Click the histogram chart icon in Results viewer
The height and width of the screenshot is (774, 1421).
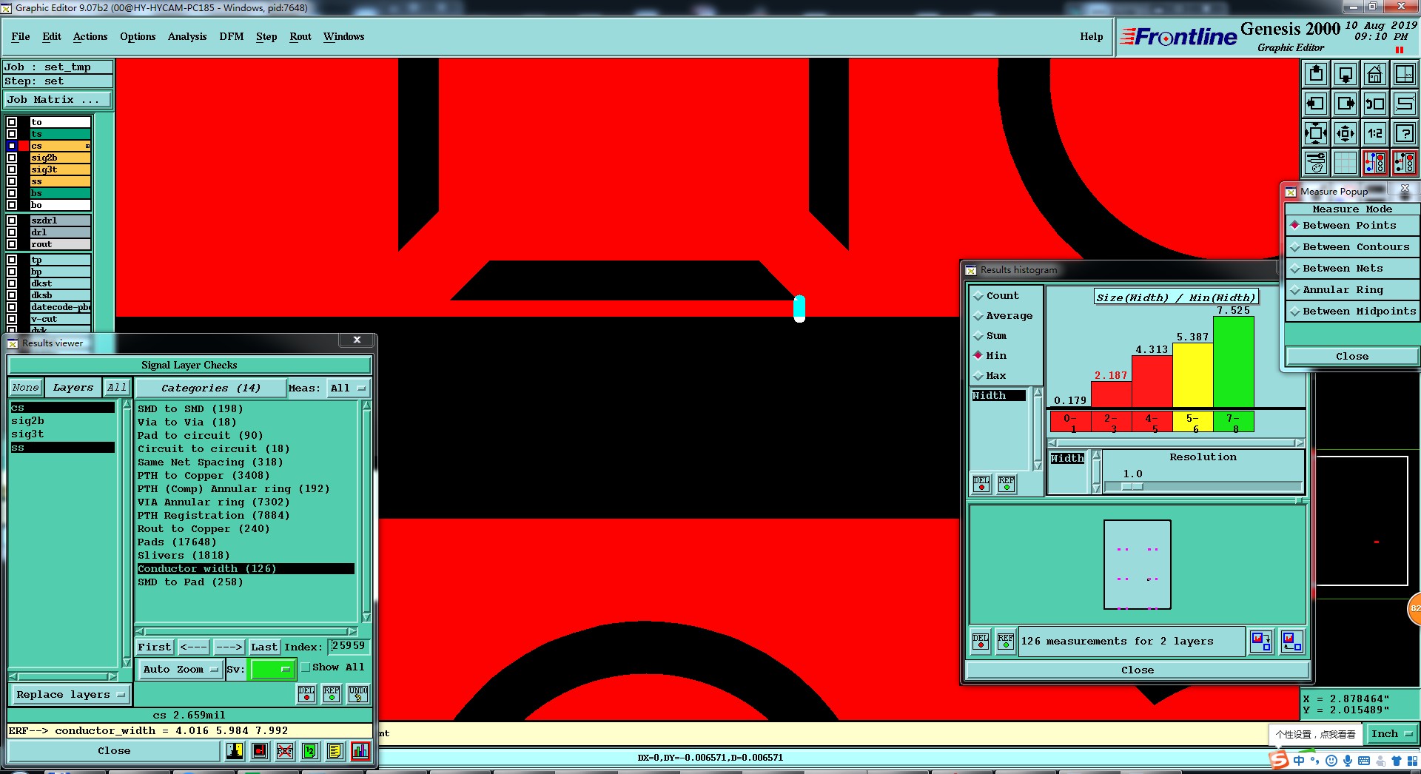[360, 751]
